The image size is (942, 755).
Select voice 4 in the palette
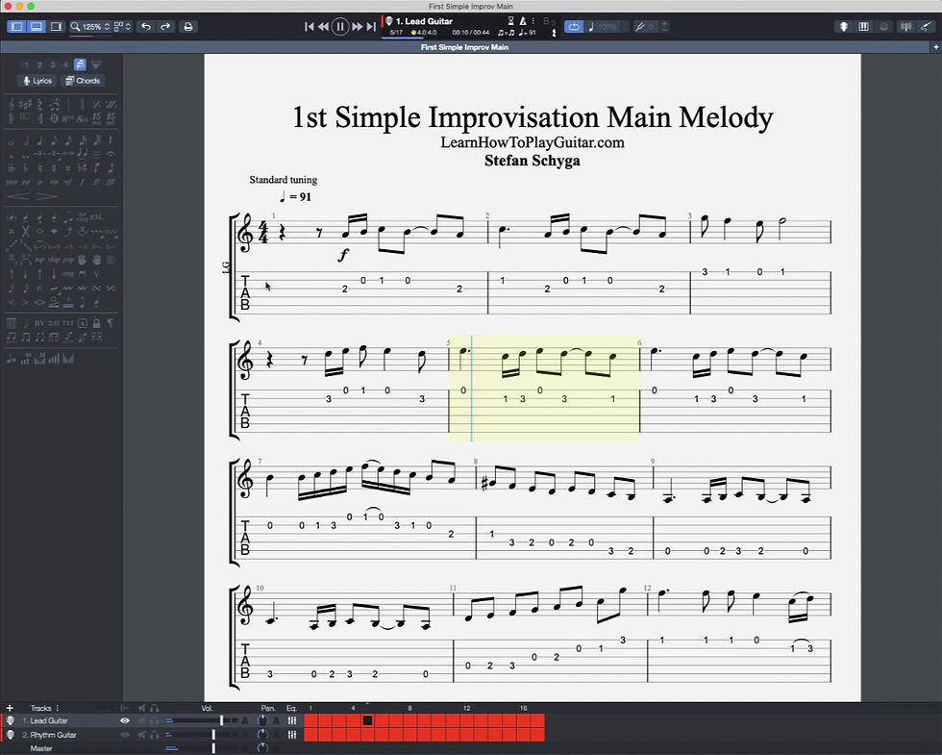66,65
